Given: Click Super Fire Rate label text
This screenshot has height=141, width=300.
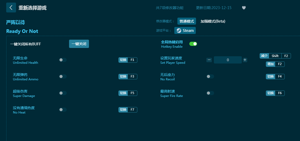Looking at the screenshot, I should (172, 96).
